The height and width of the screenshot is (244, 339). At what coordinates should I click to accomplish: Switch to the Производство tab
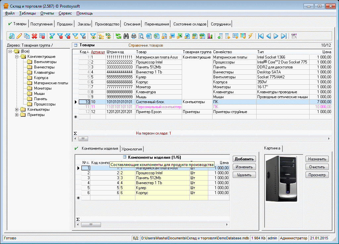(107, 24)
